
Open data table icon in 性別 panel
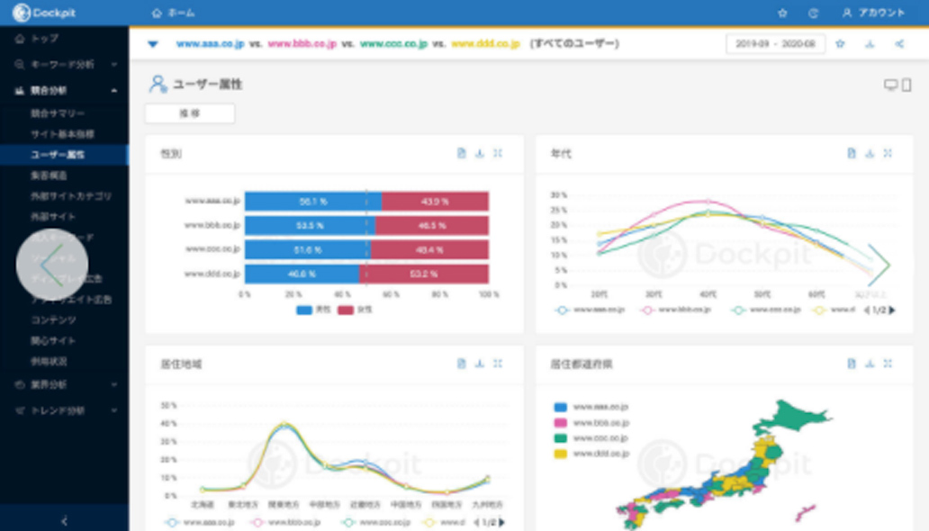[462, 154]
